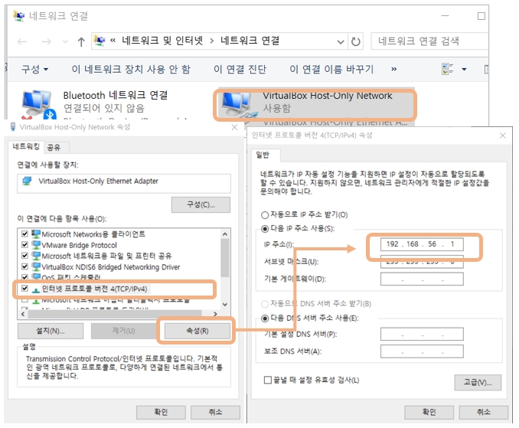519x428 pixels.
Task: Show more toolbar commands with » chevron
Action: (394, 69)
